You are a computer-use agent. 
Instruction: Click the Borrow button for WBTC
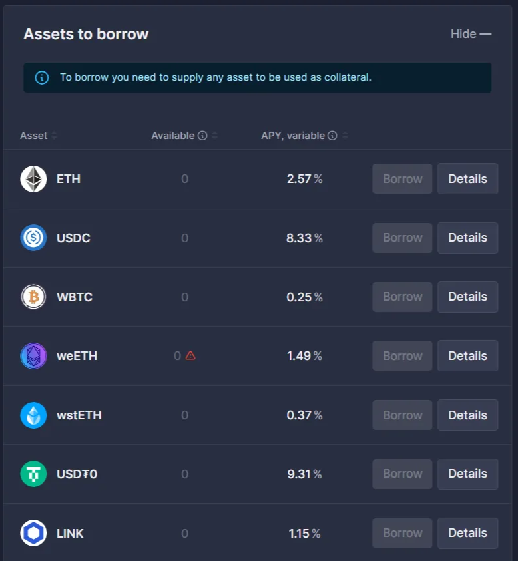pyautogui.click(x=402, y=297)
